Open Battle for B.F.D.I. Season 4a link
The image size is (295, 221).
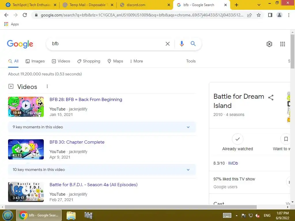pyautogui.click(x=94, y=184)
